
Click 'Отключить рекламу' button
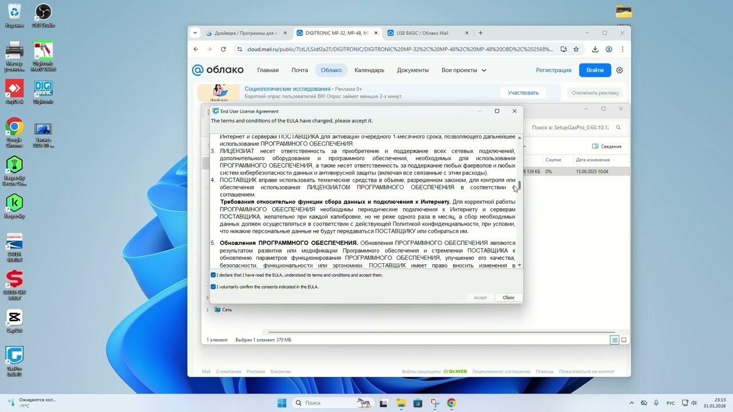[x=595, y=93]
